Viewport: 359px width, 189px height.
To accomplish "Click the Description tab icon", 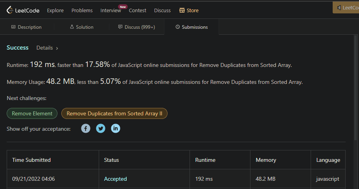I will (13, 27).
